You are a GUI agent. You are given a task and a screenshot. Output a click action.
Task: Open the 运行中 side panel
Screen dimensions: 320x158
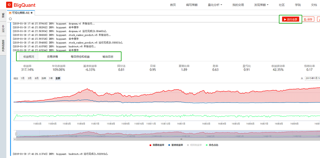3,28
